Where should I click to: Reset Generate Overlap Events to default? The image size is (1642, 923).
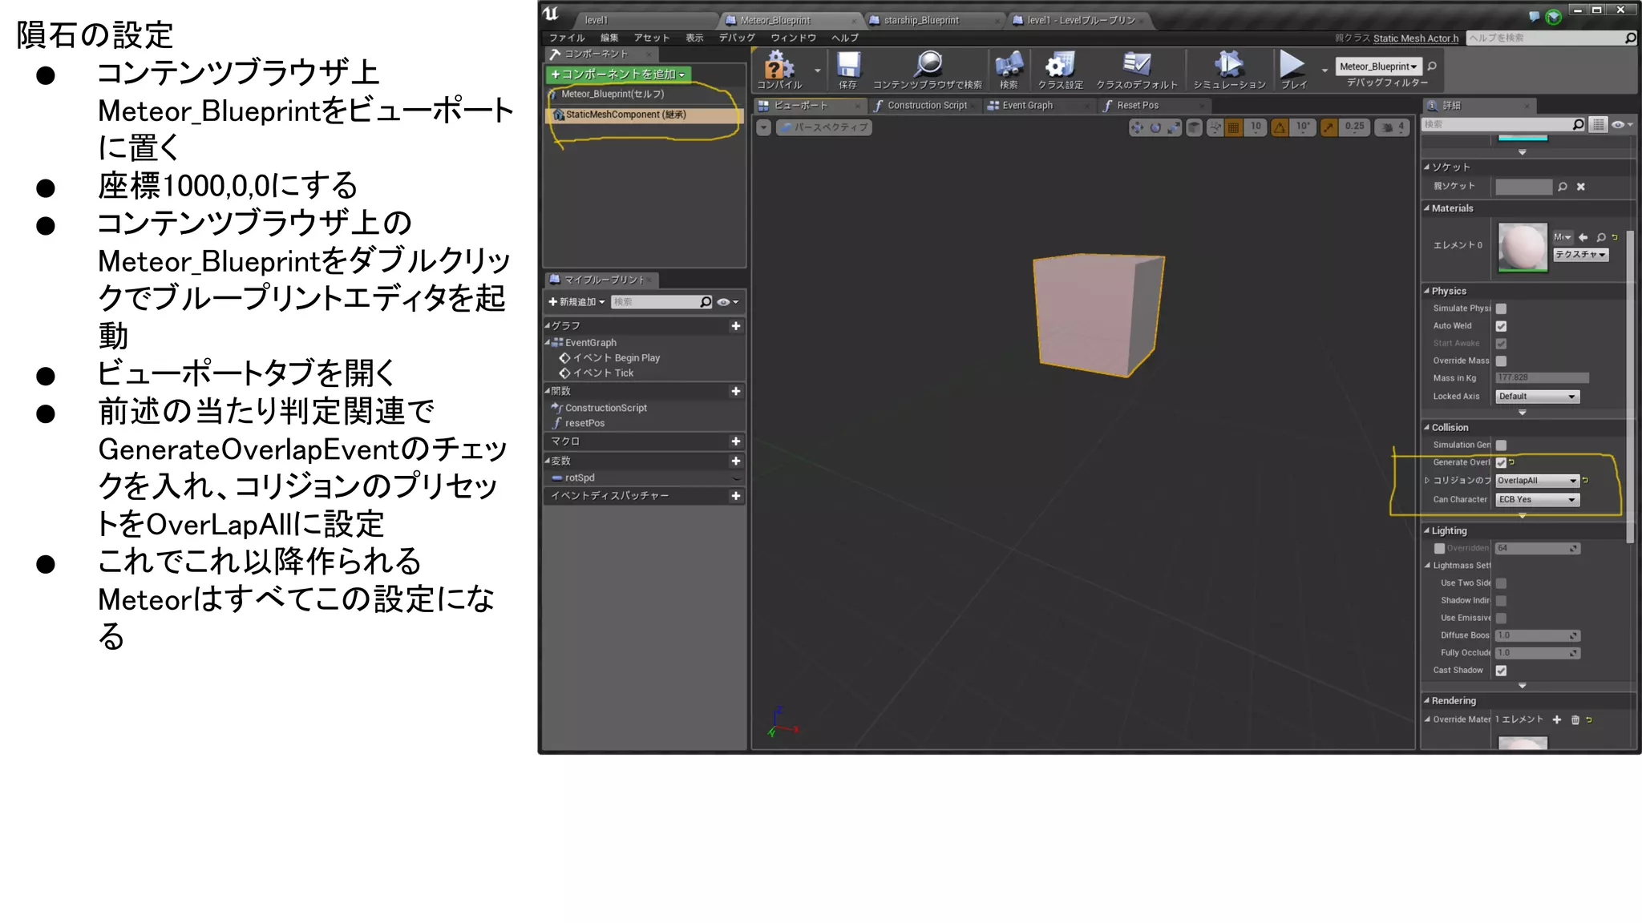click(x=1512, y=462)
